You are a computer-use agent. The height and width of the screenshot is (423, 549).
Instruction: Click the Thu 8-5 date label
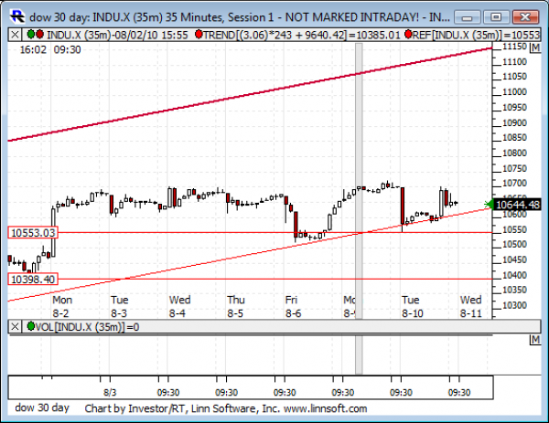click(236, 307)
